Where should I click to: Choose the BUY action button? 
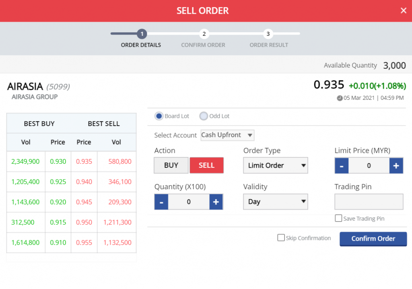click(x=171, y=165)
